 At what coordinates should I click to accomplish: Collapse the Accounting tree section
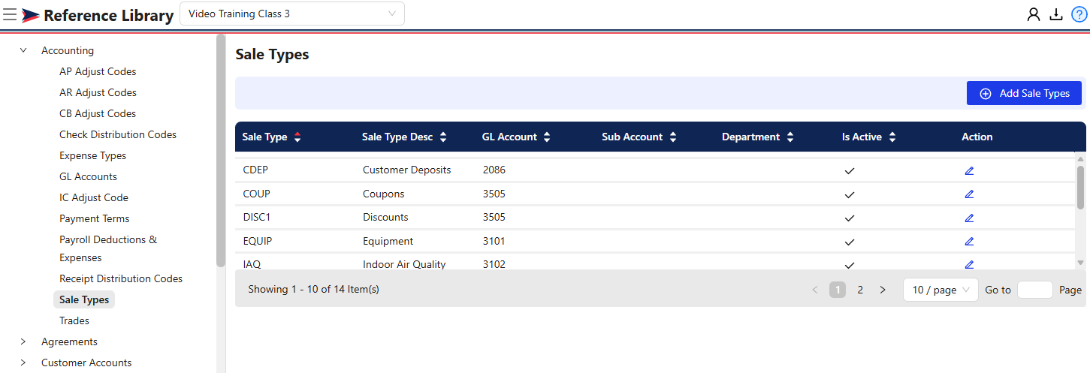pos(23,51)
